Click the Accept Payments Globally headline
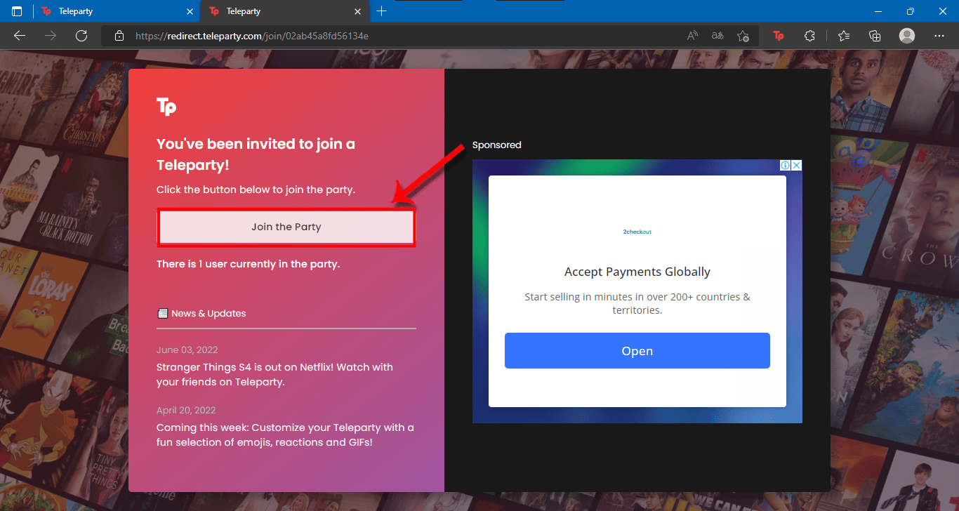959x511 pixels. coord(637,272)
